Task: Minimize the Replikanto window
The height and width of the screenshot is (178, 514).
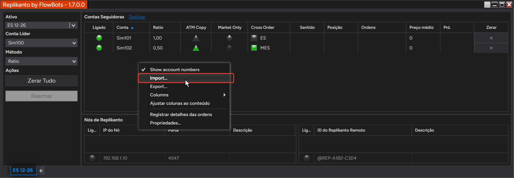Action: coord(495,5)
